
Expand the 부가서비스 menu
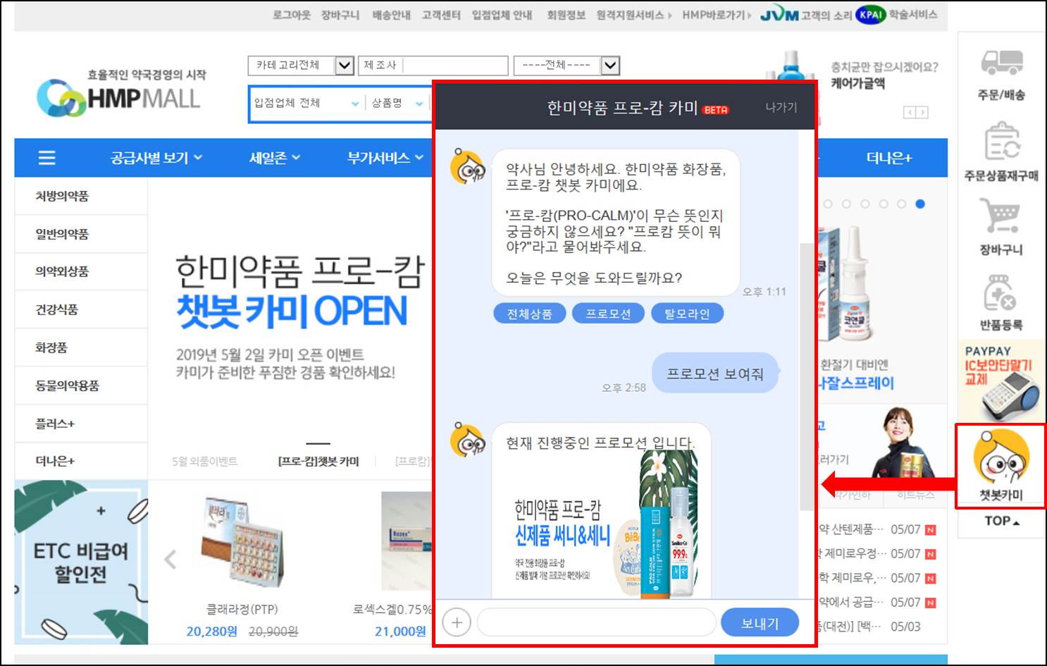tap(385, 158)
